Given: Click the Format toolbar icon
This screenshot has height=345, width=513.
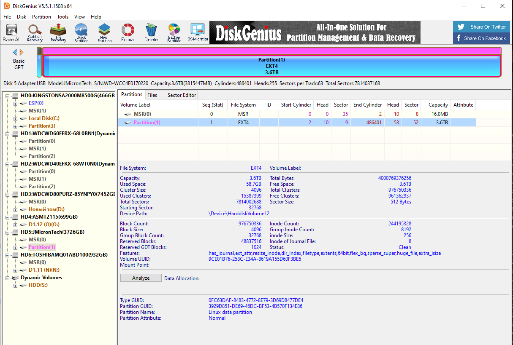Looking at the screenshot, I should click(x=128, y=32).
